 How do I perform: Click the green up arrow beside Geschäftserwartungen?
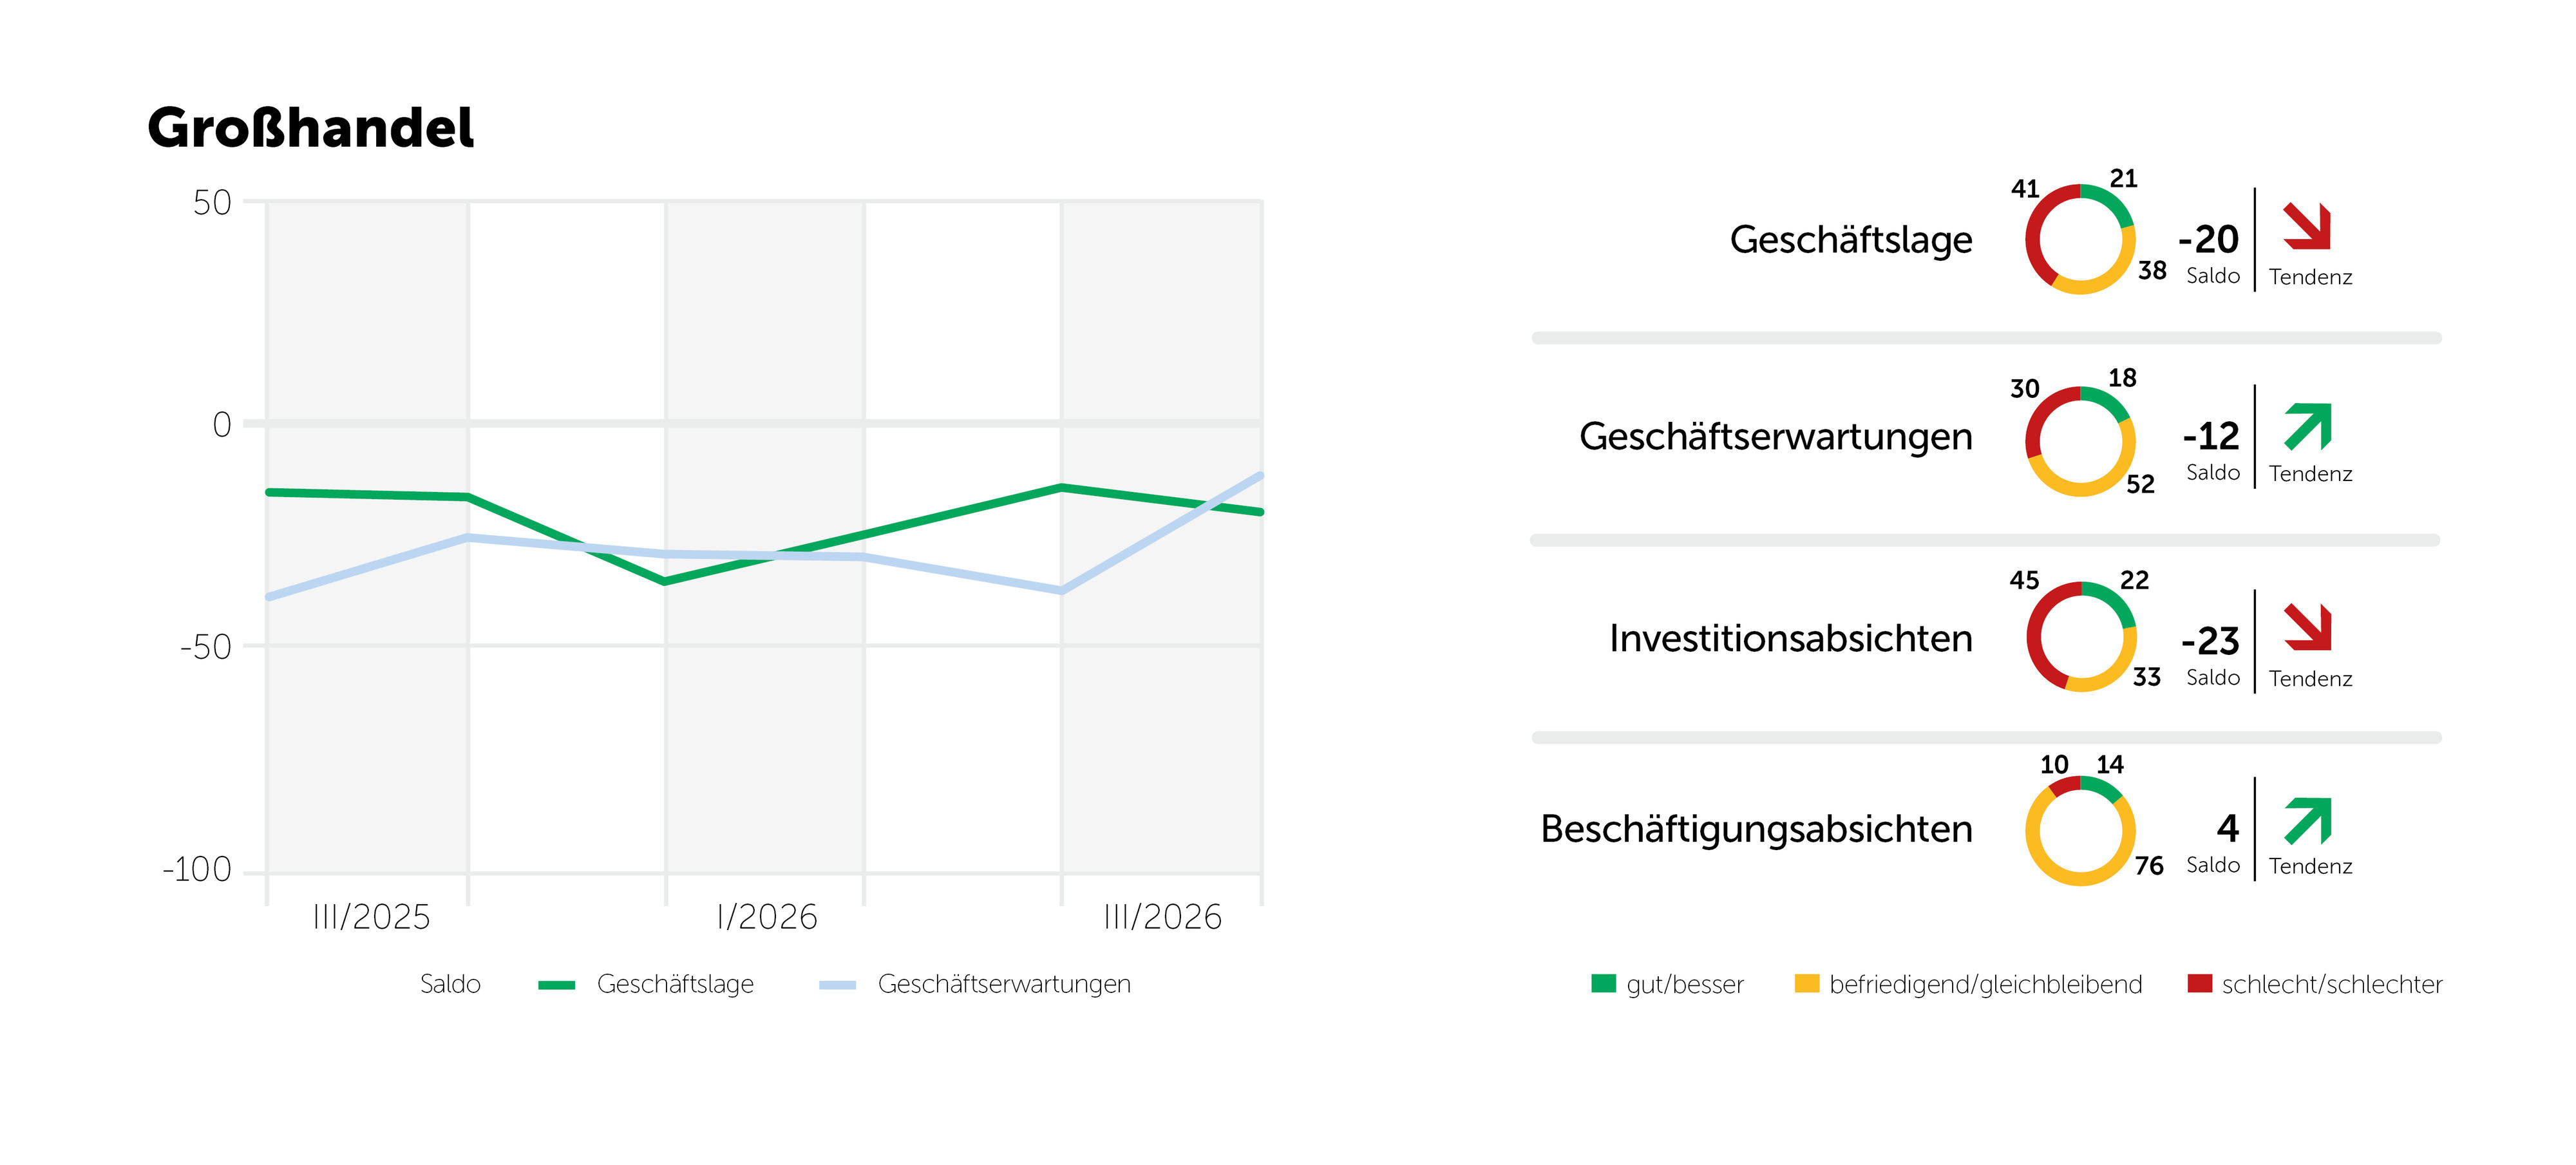2307,427
